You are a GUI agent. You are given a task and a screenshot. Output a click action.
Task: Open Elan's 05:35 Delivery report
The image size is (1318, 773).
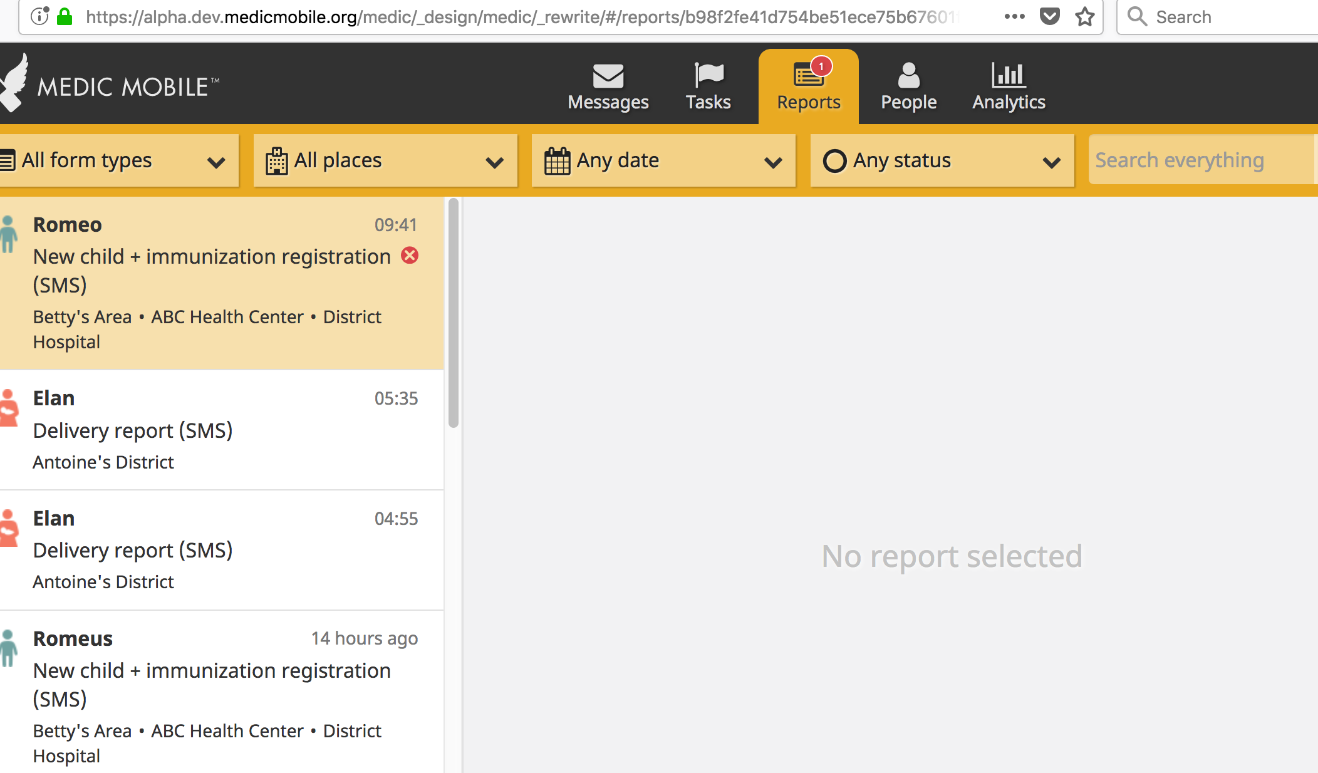(222, 430)
